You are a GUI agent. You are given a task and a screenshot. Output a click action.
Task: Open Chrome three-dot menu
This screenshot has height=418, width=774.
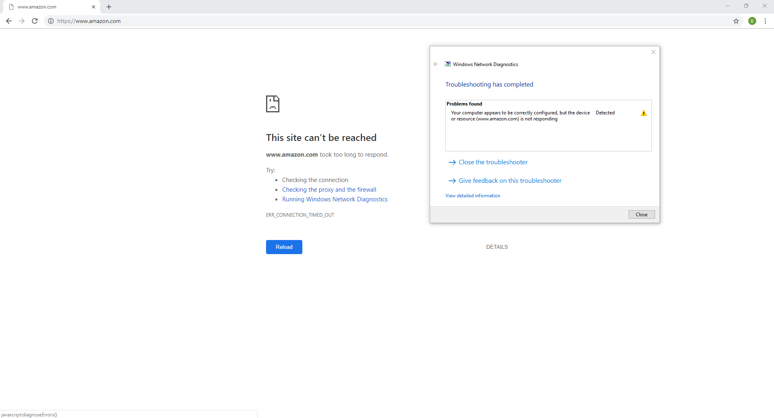point(765,21)
